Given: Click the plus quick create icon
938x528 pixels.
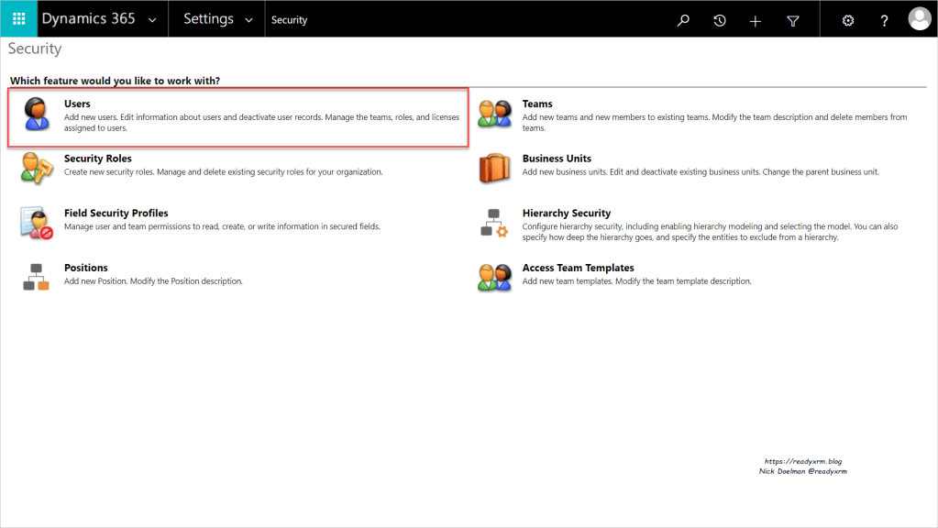Looking at the screenshot, I should 756,20.
